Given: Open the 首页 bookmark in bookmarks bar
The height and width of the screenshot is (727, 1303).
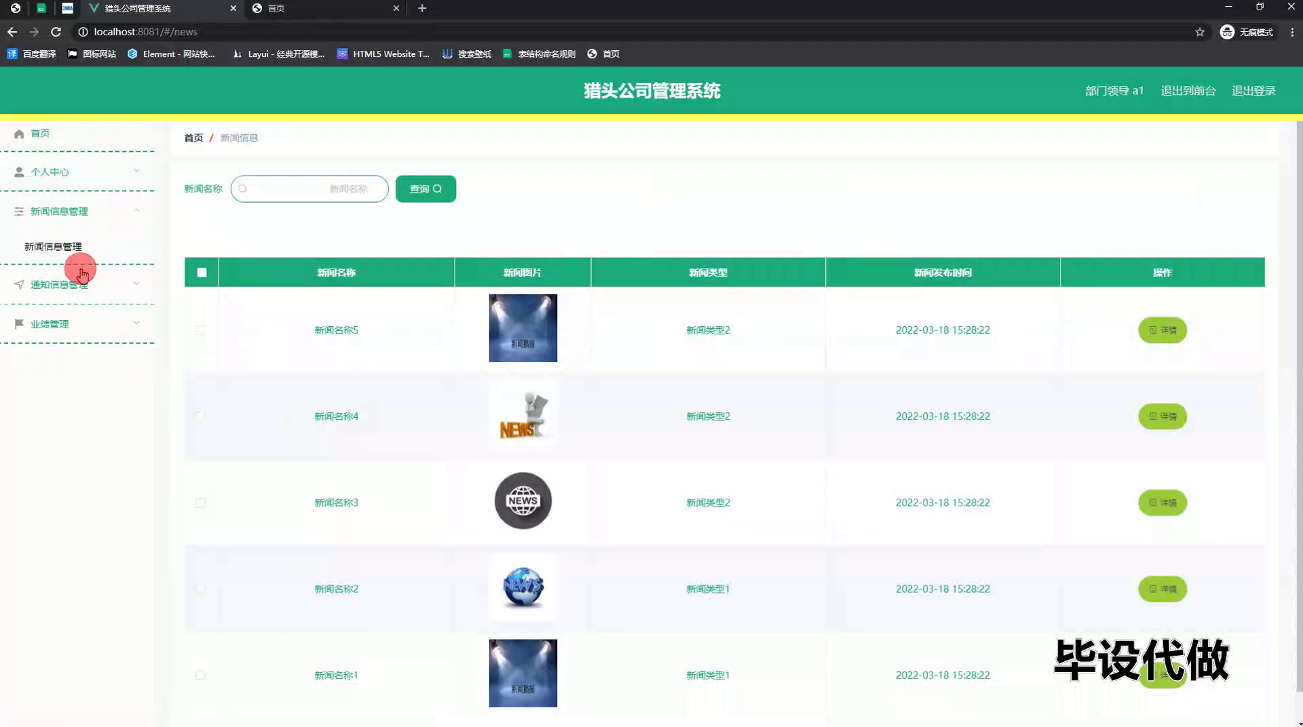Looking at the screenshot, I should tap(603, 54).
